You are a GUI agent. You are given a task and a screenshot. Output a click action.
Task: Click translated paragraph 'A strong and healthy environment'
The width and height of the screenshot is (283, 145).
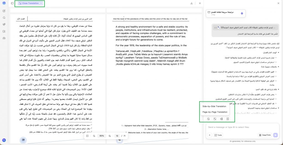152,33
